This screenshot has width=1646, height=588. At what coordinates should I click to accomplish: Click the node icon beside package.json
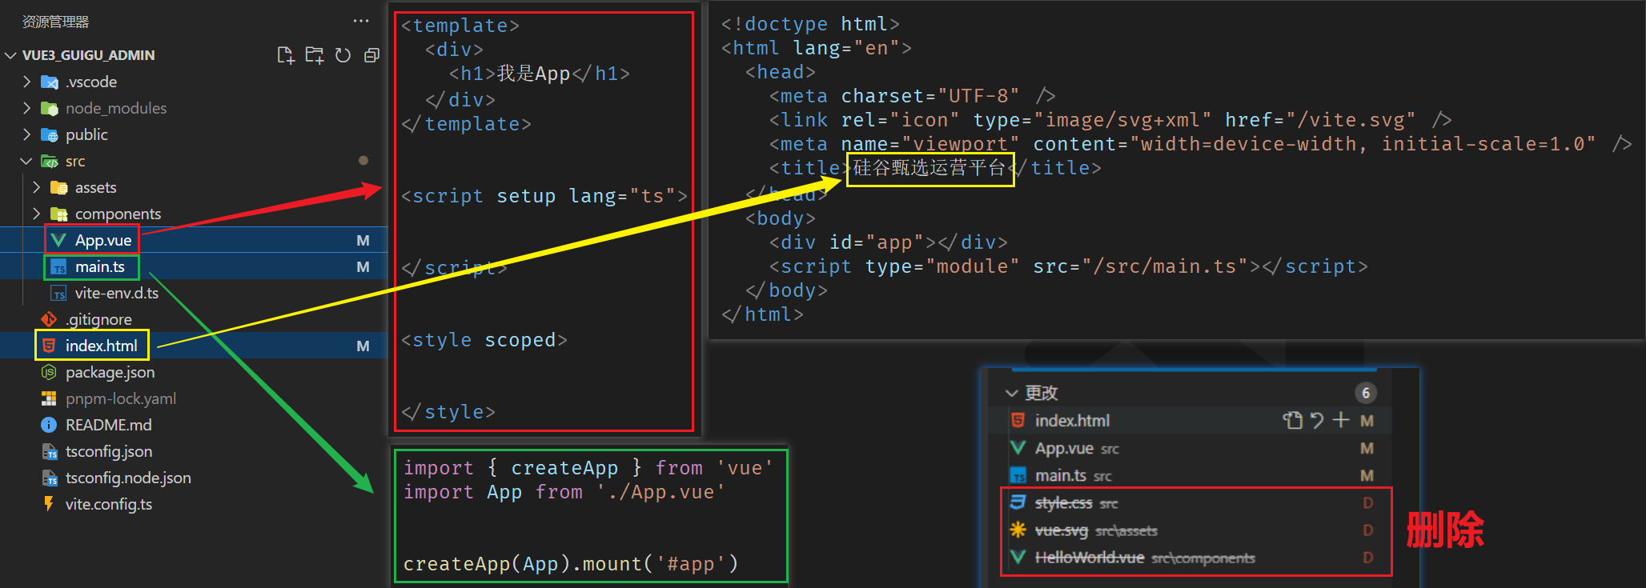click(49, 372)
